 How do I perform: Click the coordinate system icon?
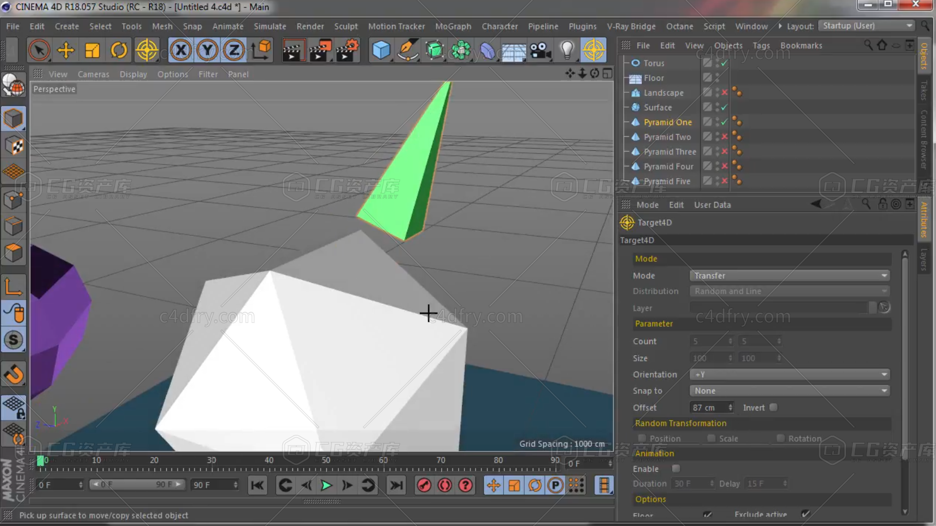pyautogui.click(x=261, y=50)
